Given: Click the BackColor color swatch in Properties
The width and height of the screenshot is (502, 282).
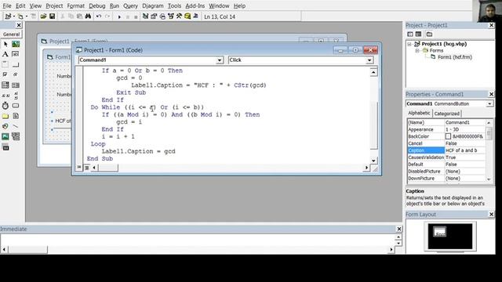Looking at the screenshot, I should [x=448, y=136].
